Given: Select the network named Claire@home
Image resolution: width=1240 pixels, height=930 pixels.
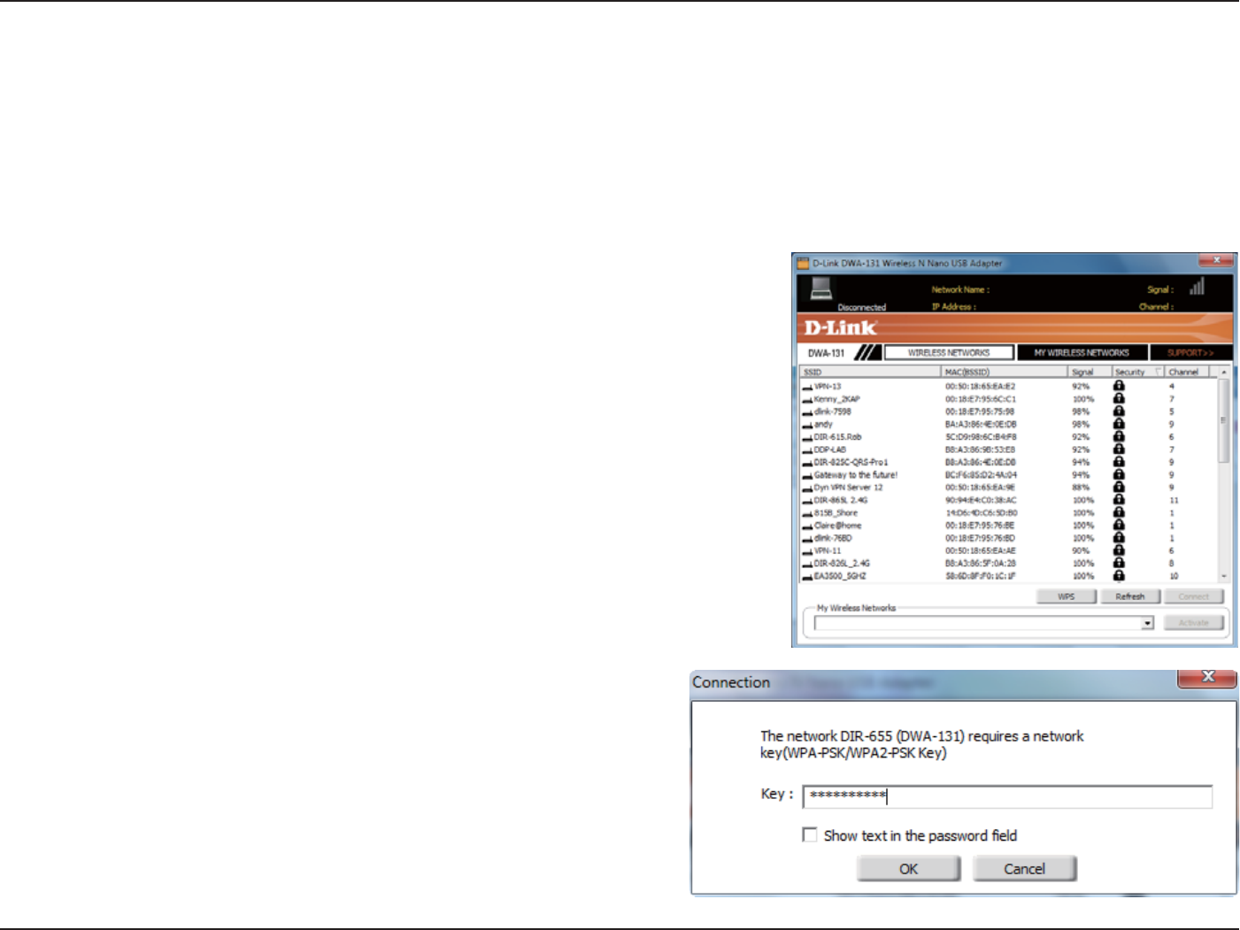Looking at the screenshot, I should tap(837, 526).
